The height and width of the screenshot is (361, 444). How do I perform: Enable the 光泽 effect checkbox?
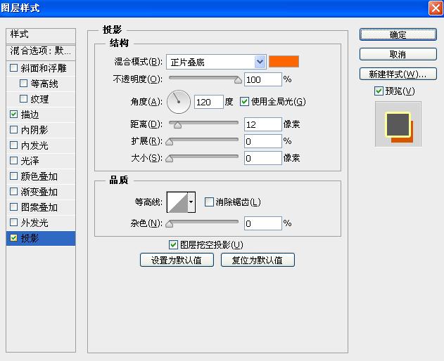(13, 161)
